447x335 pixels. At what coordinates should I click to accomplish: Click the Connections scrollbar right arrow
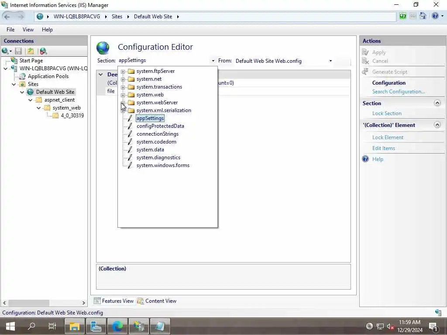tap(83, 303)
